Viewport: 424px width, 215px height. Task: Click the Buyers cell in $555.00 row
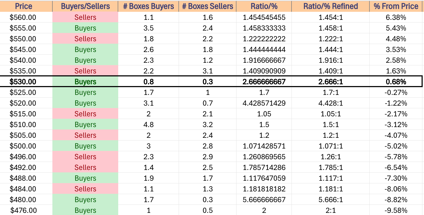[x=85, y=28]
